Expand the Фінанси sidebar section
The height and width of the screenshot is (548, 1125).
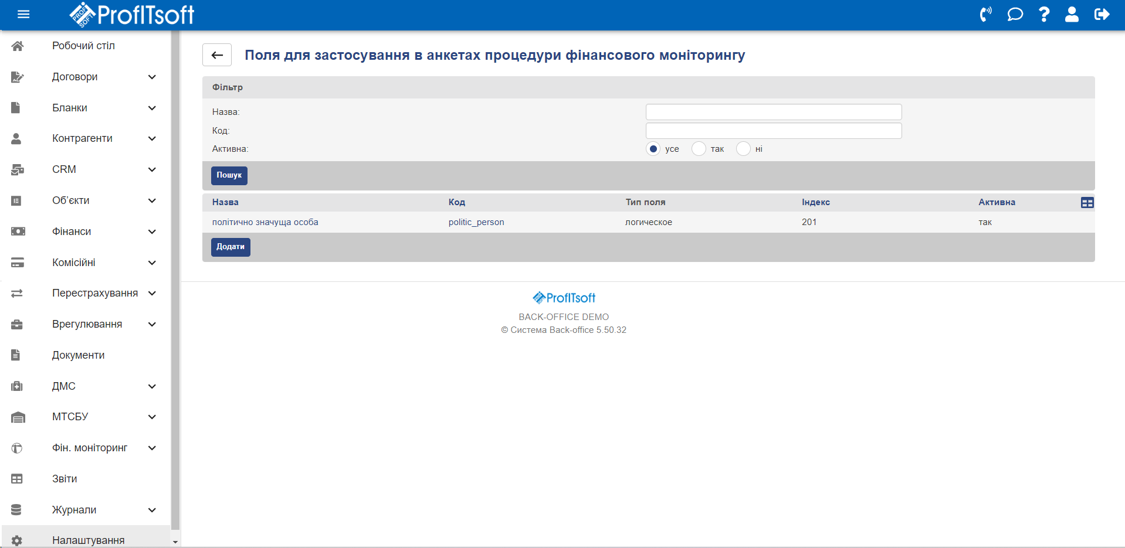152,232
